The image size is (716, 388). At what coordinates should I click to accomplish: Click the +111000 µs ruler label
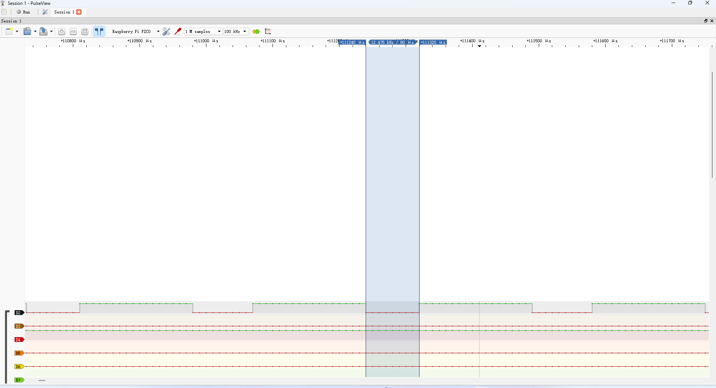click(x=206, y=41)
